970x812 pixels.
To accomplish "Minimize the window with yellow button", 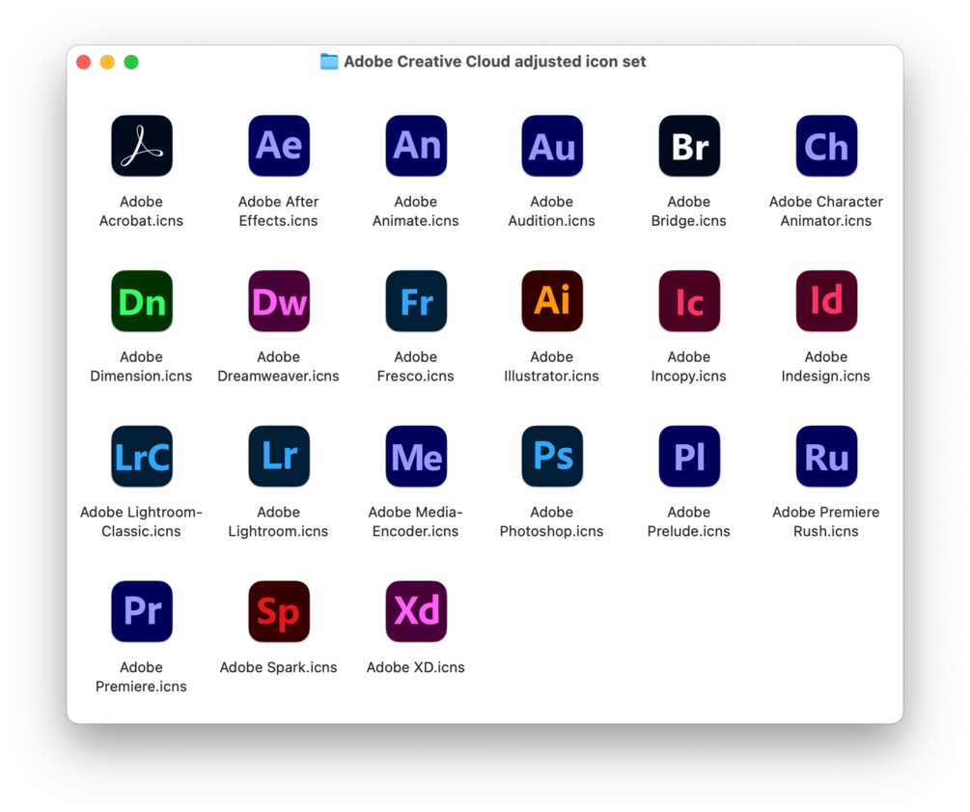I will 107,62.
